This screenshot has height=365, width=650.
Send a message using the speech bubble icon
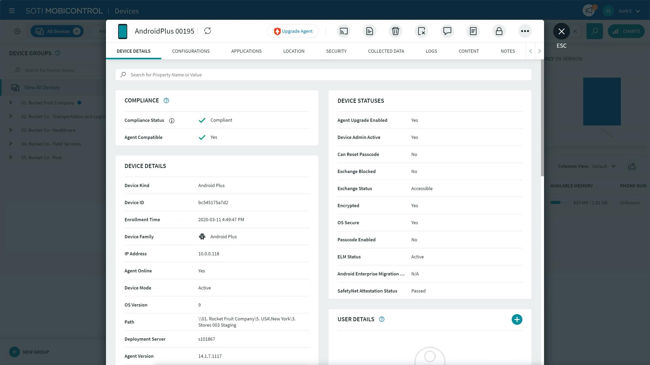tap(447, 31)
